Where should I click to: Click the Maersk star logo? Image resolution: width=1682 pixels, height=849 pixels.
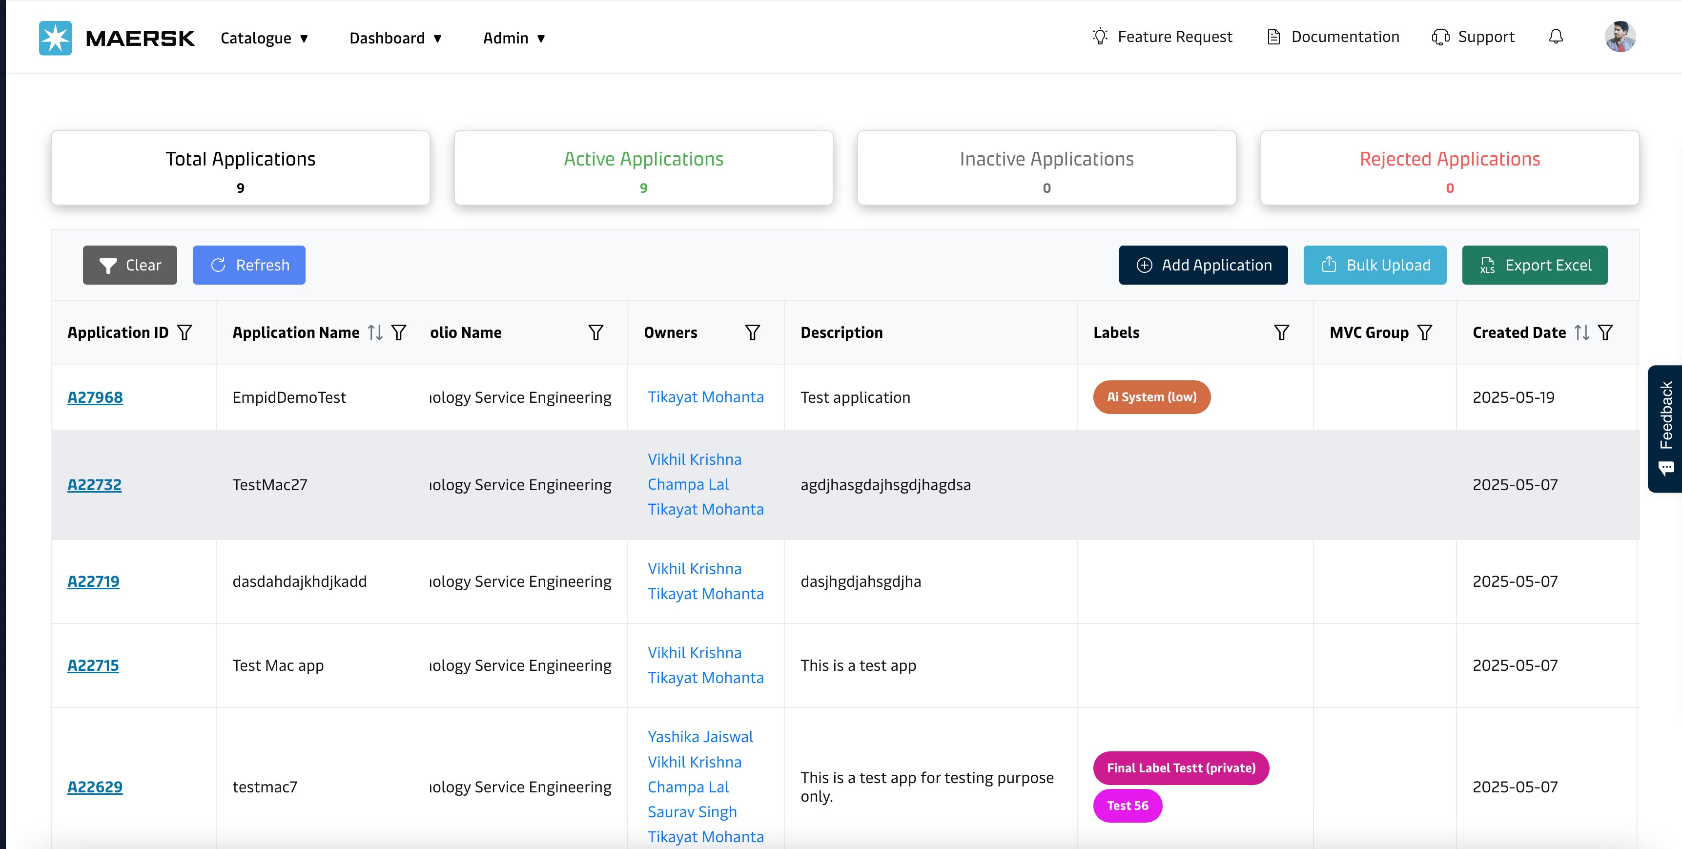click(x=56, y=38)
